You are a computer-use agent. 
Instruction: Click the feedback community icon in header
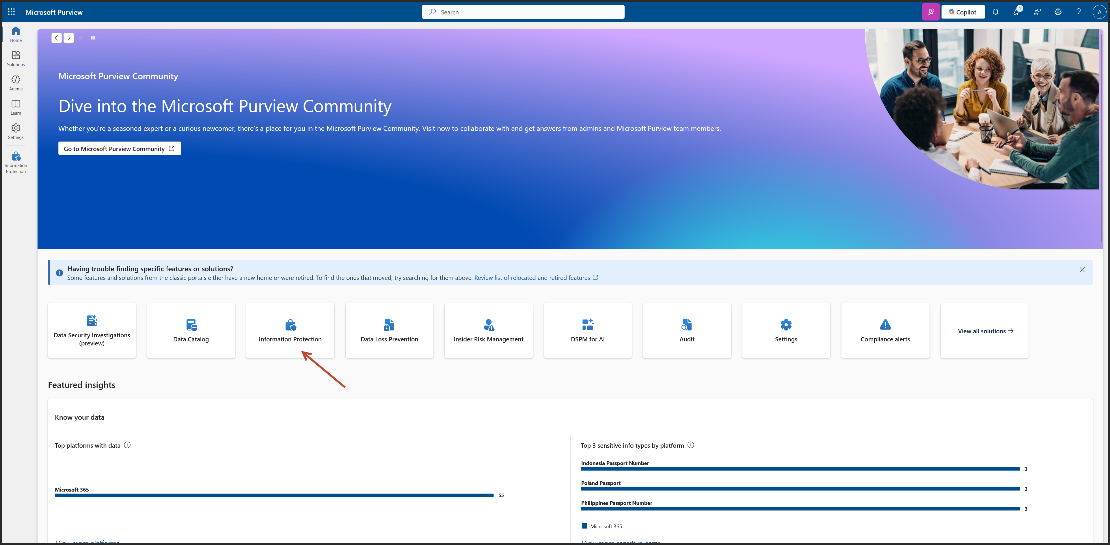[1037, 12]
